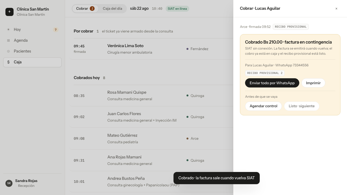Click the SR user avatar
This screenshot has height=195, width=347.
click(x=9, y=183)
